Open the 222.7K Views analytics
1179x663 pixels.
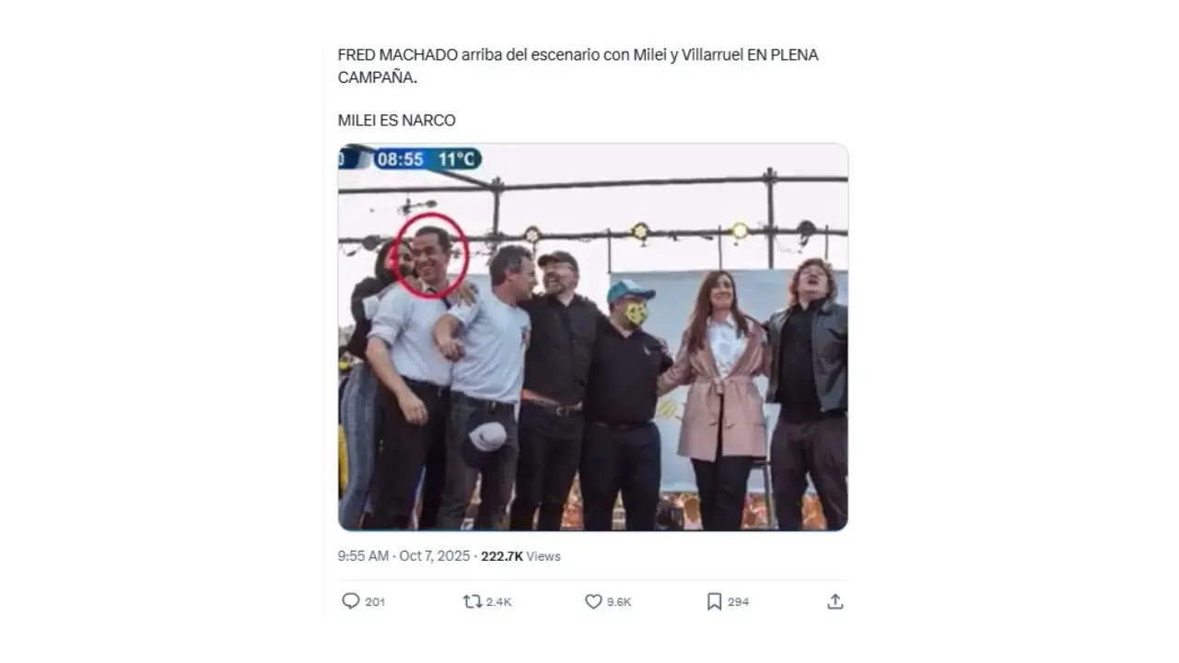point(520,556)
